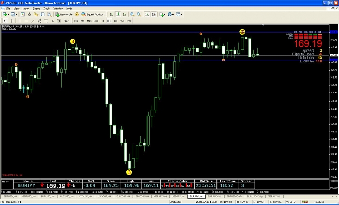Draw a vertical line tool
339x205 pixels.
(20, 21)
